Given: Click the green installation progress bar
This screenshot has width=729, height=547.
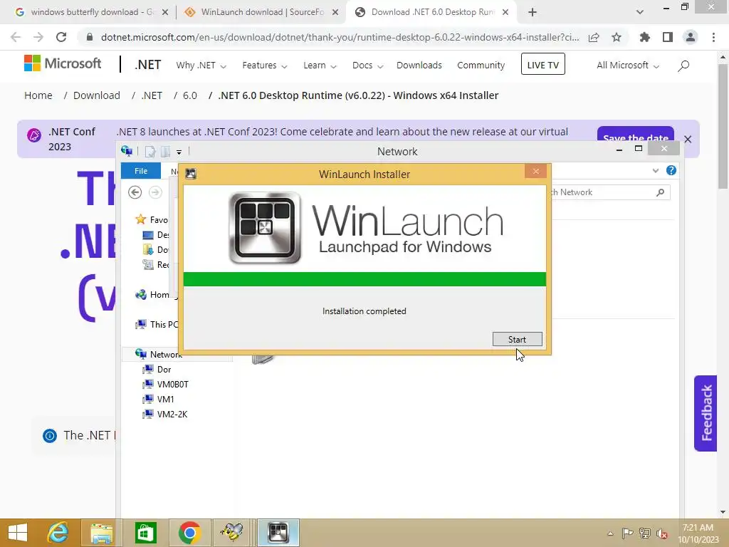Looking at the screenshot, I should [364, 279].
